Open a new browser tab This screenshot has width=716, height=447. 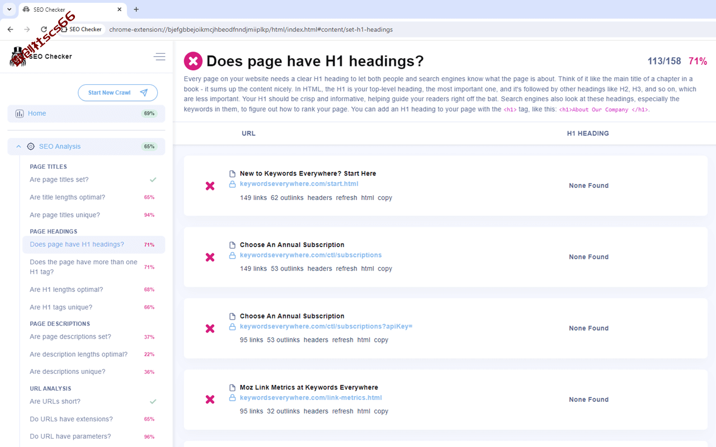[136, 9]
